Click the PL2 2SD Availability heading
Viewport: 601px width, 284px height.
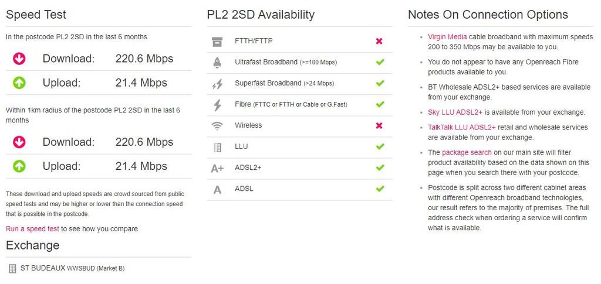tap(261, 15)
